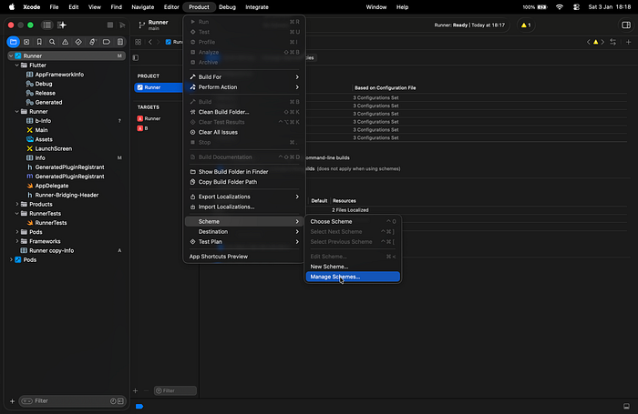
Task: Expand the Products folder
Action: (x=17, y=204)
